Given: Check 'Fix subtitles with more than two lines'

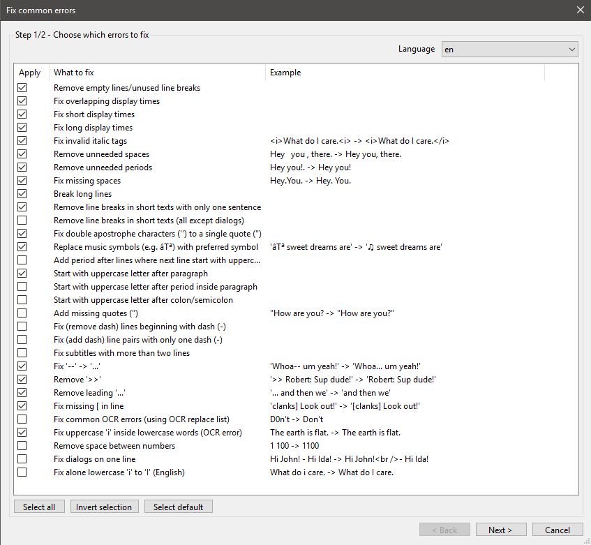Looking at the screenshot, I should coord(22,353).
